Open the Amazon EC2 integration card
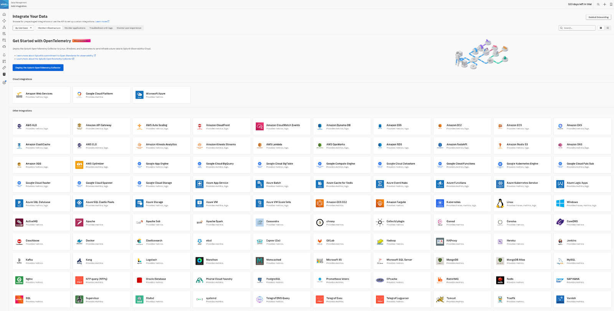Viewport: 614px width, 311px height. pos(462,127)
